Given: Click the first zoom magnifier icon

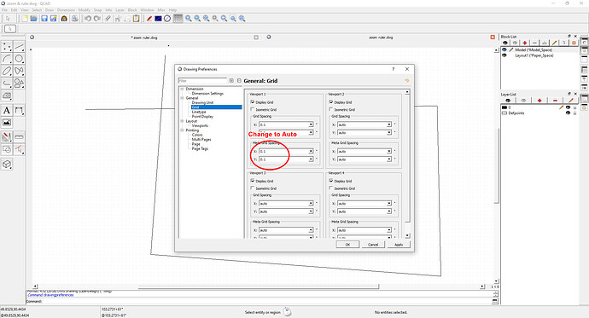Looking at the screenshot, I should coord(188,19).
